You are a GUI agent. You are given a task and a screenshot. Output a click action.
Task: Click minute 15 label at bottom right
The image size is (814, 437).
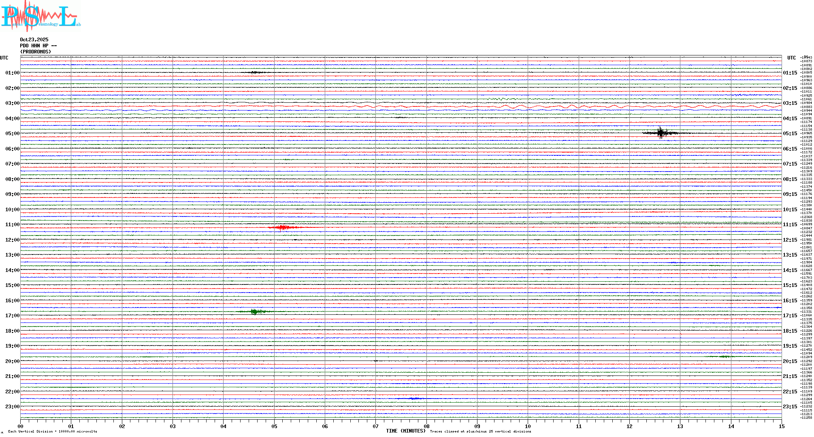781,426
